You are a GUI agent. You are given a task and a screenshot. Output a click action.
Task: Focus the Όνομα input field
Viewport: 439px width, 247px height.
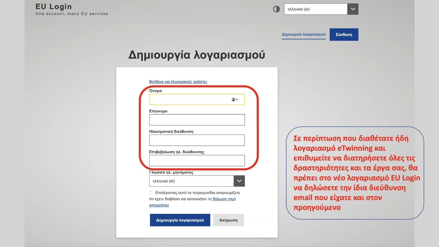[197, 99]
